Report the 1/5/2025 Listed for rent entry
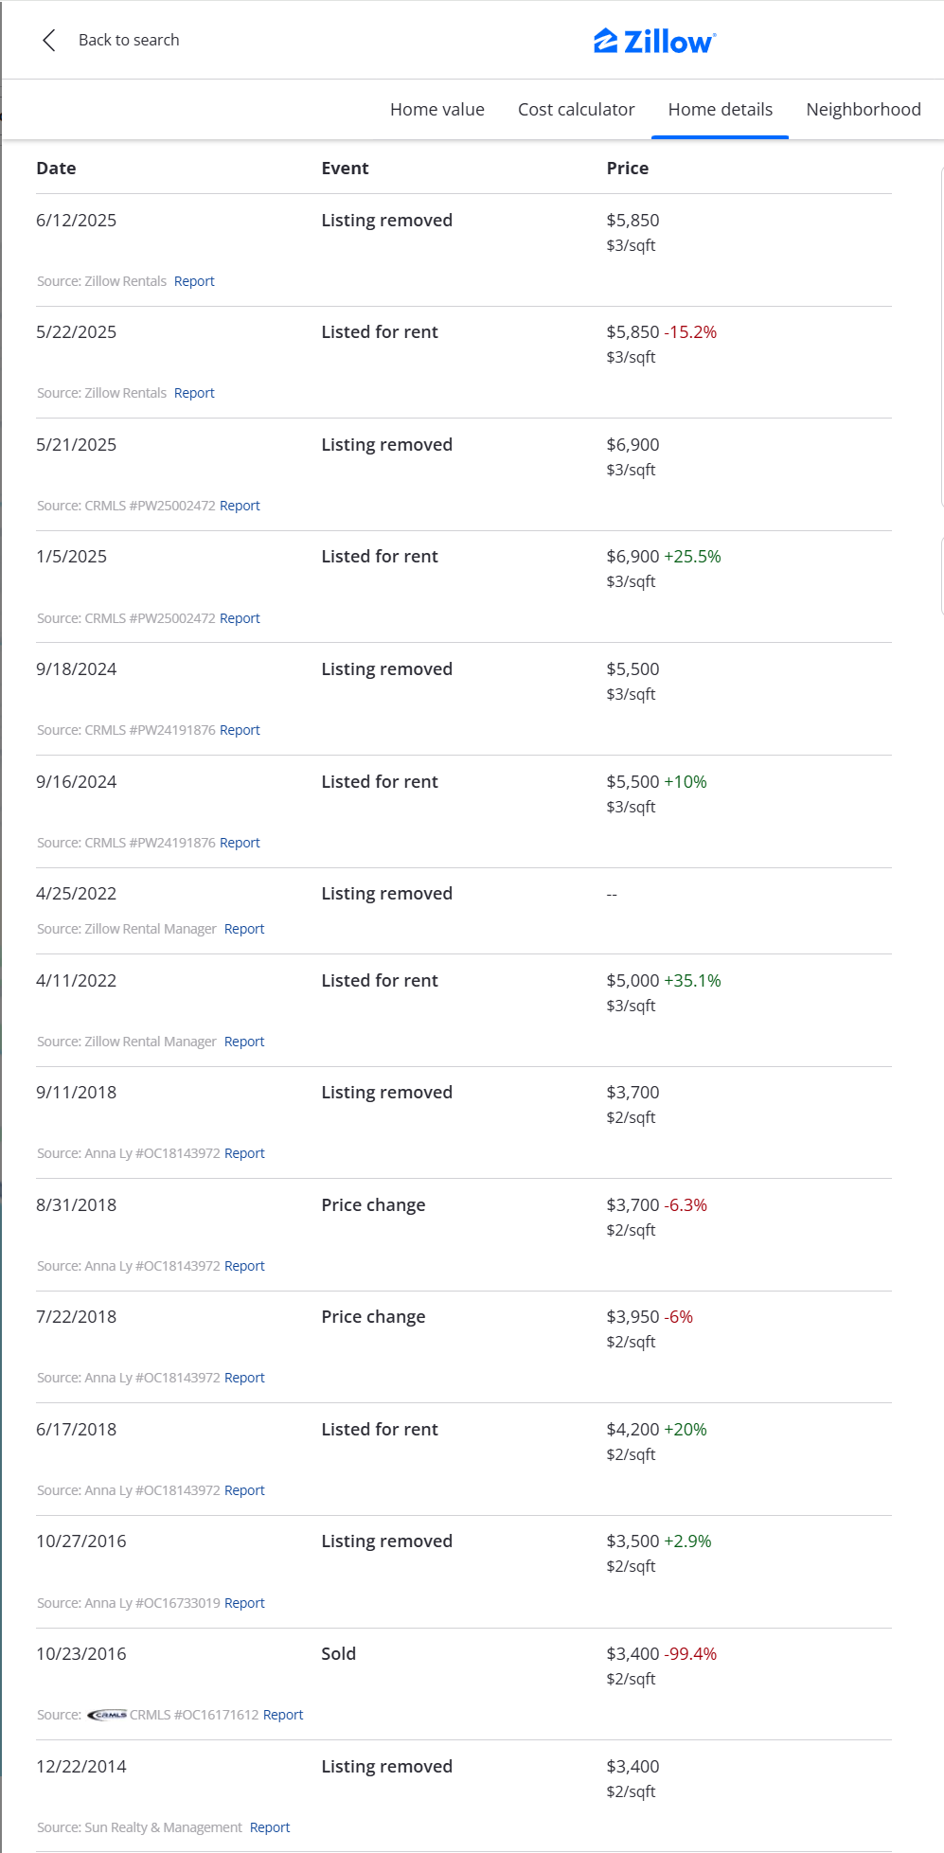The image size is (944, 1853). click(x=240, y=618)
